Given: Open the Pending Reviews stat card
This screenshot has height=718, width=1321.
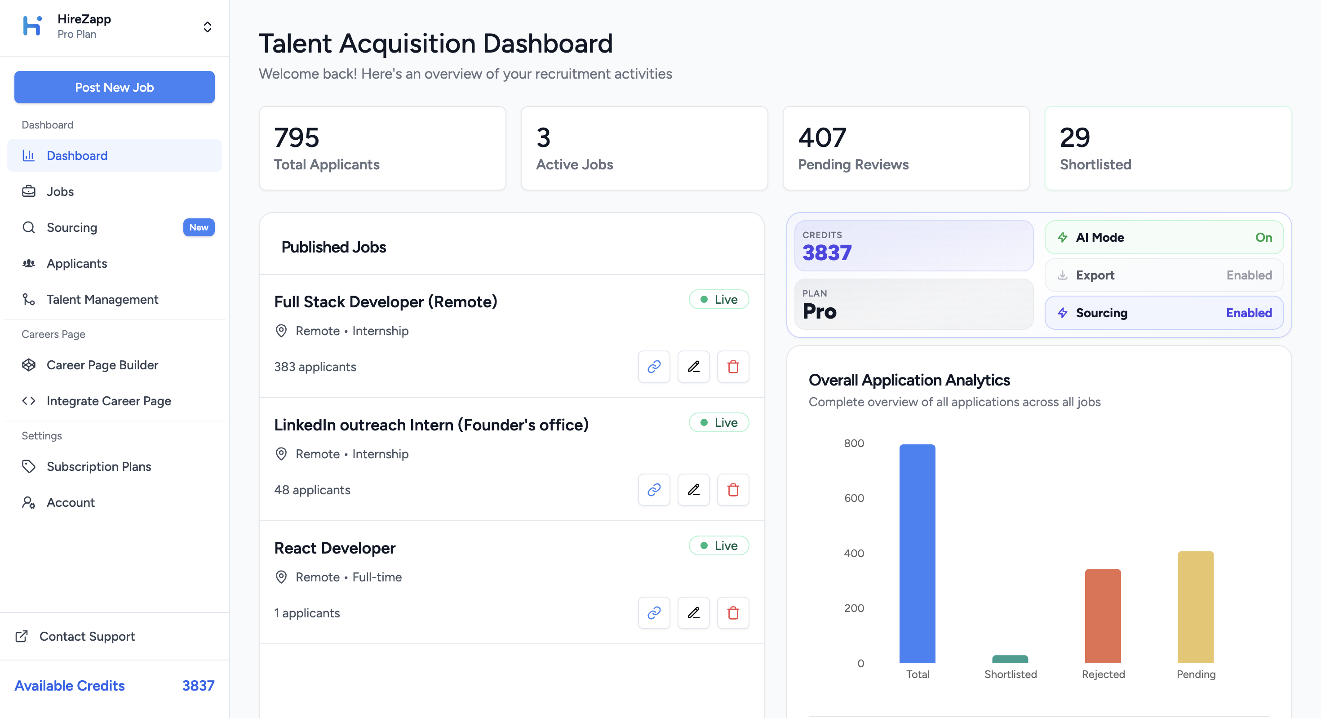Looking at the screenshot, I should 906,149.
